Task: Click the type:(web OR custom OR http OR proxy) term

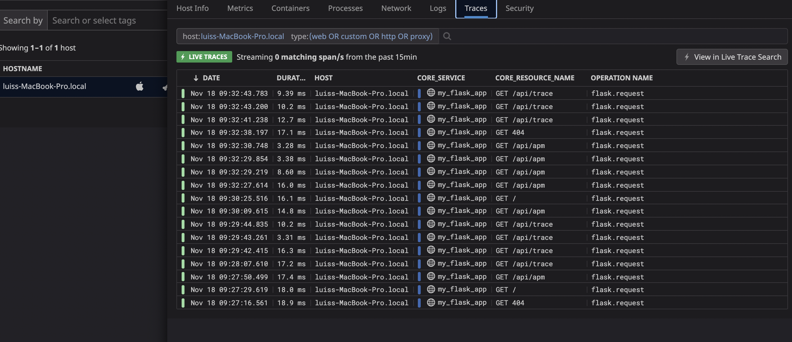Action: (362, 36)
